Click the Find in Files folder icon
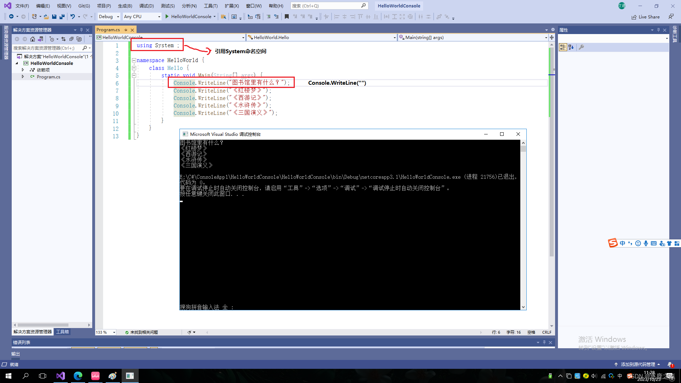 223,16
